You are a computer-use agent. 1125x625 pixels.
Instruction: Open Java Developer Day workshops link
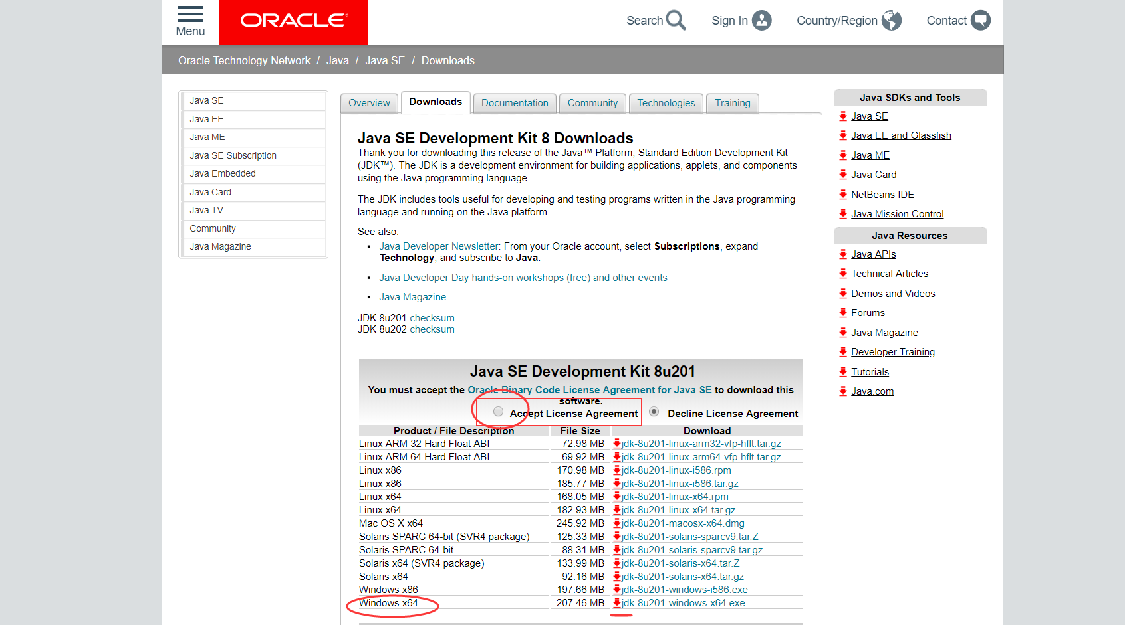click(523, 278)
